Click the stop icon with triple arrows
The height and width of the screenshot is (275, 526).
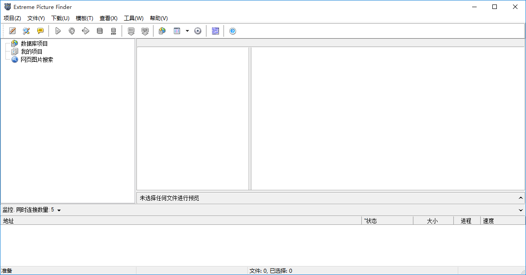[x=114, y=31]
